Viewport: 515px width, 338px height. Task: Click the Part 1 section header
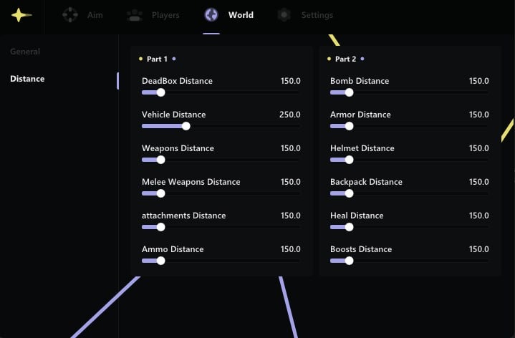pos(157,59)
